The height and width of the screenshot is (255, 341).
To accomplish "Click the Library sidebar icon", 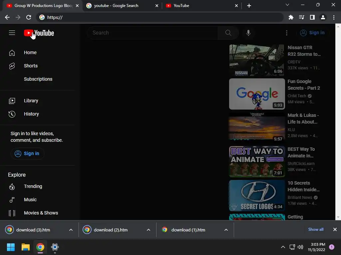I will click(12, 101).
